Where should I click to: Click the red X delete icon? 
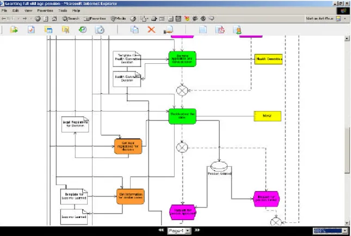coord(151,29)
